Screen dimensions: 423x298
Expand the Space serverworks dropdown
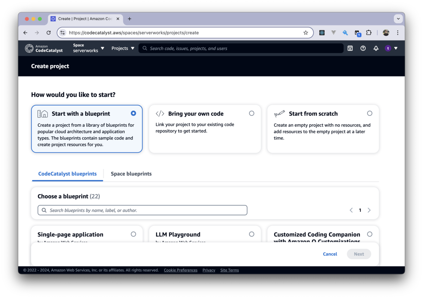[x=88, y=48]
